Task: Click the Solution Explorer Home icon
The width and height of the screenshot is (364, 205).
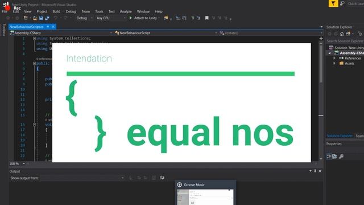Action: (342, 34)
